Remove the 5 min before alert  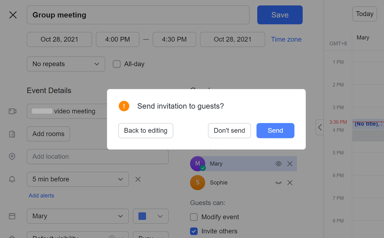(138, 179)
